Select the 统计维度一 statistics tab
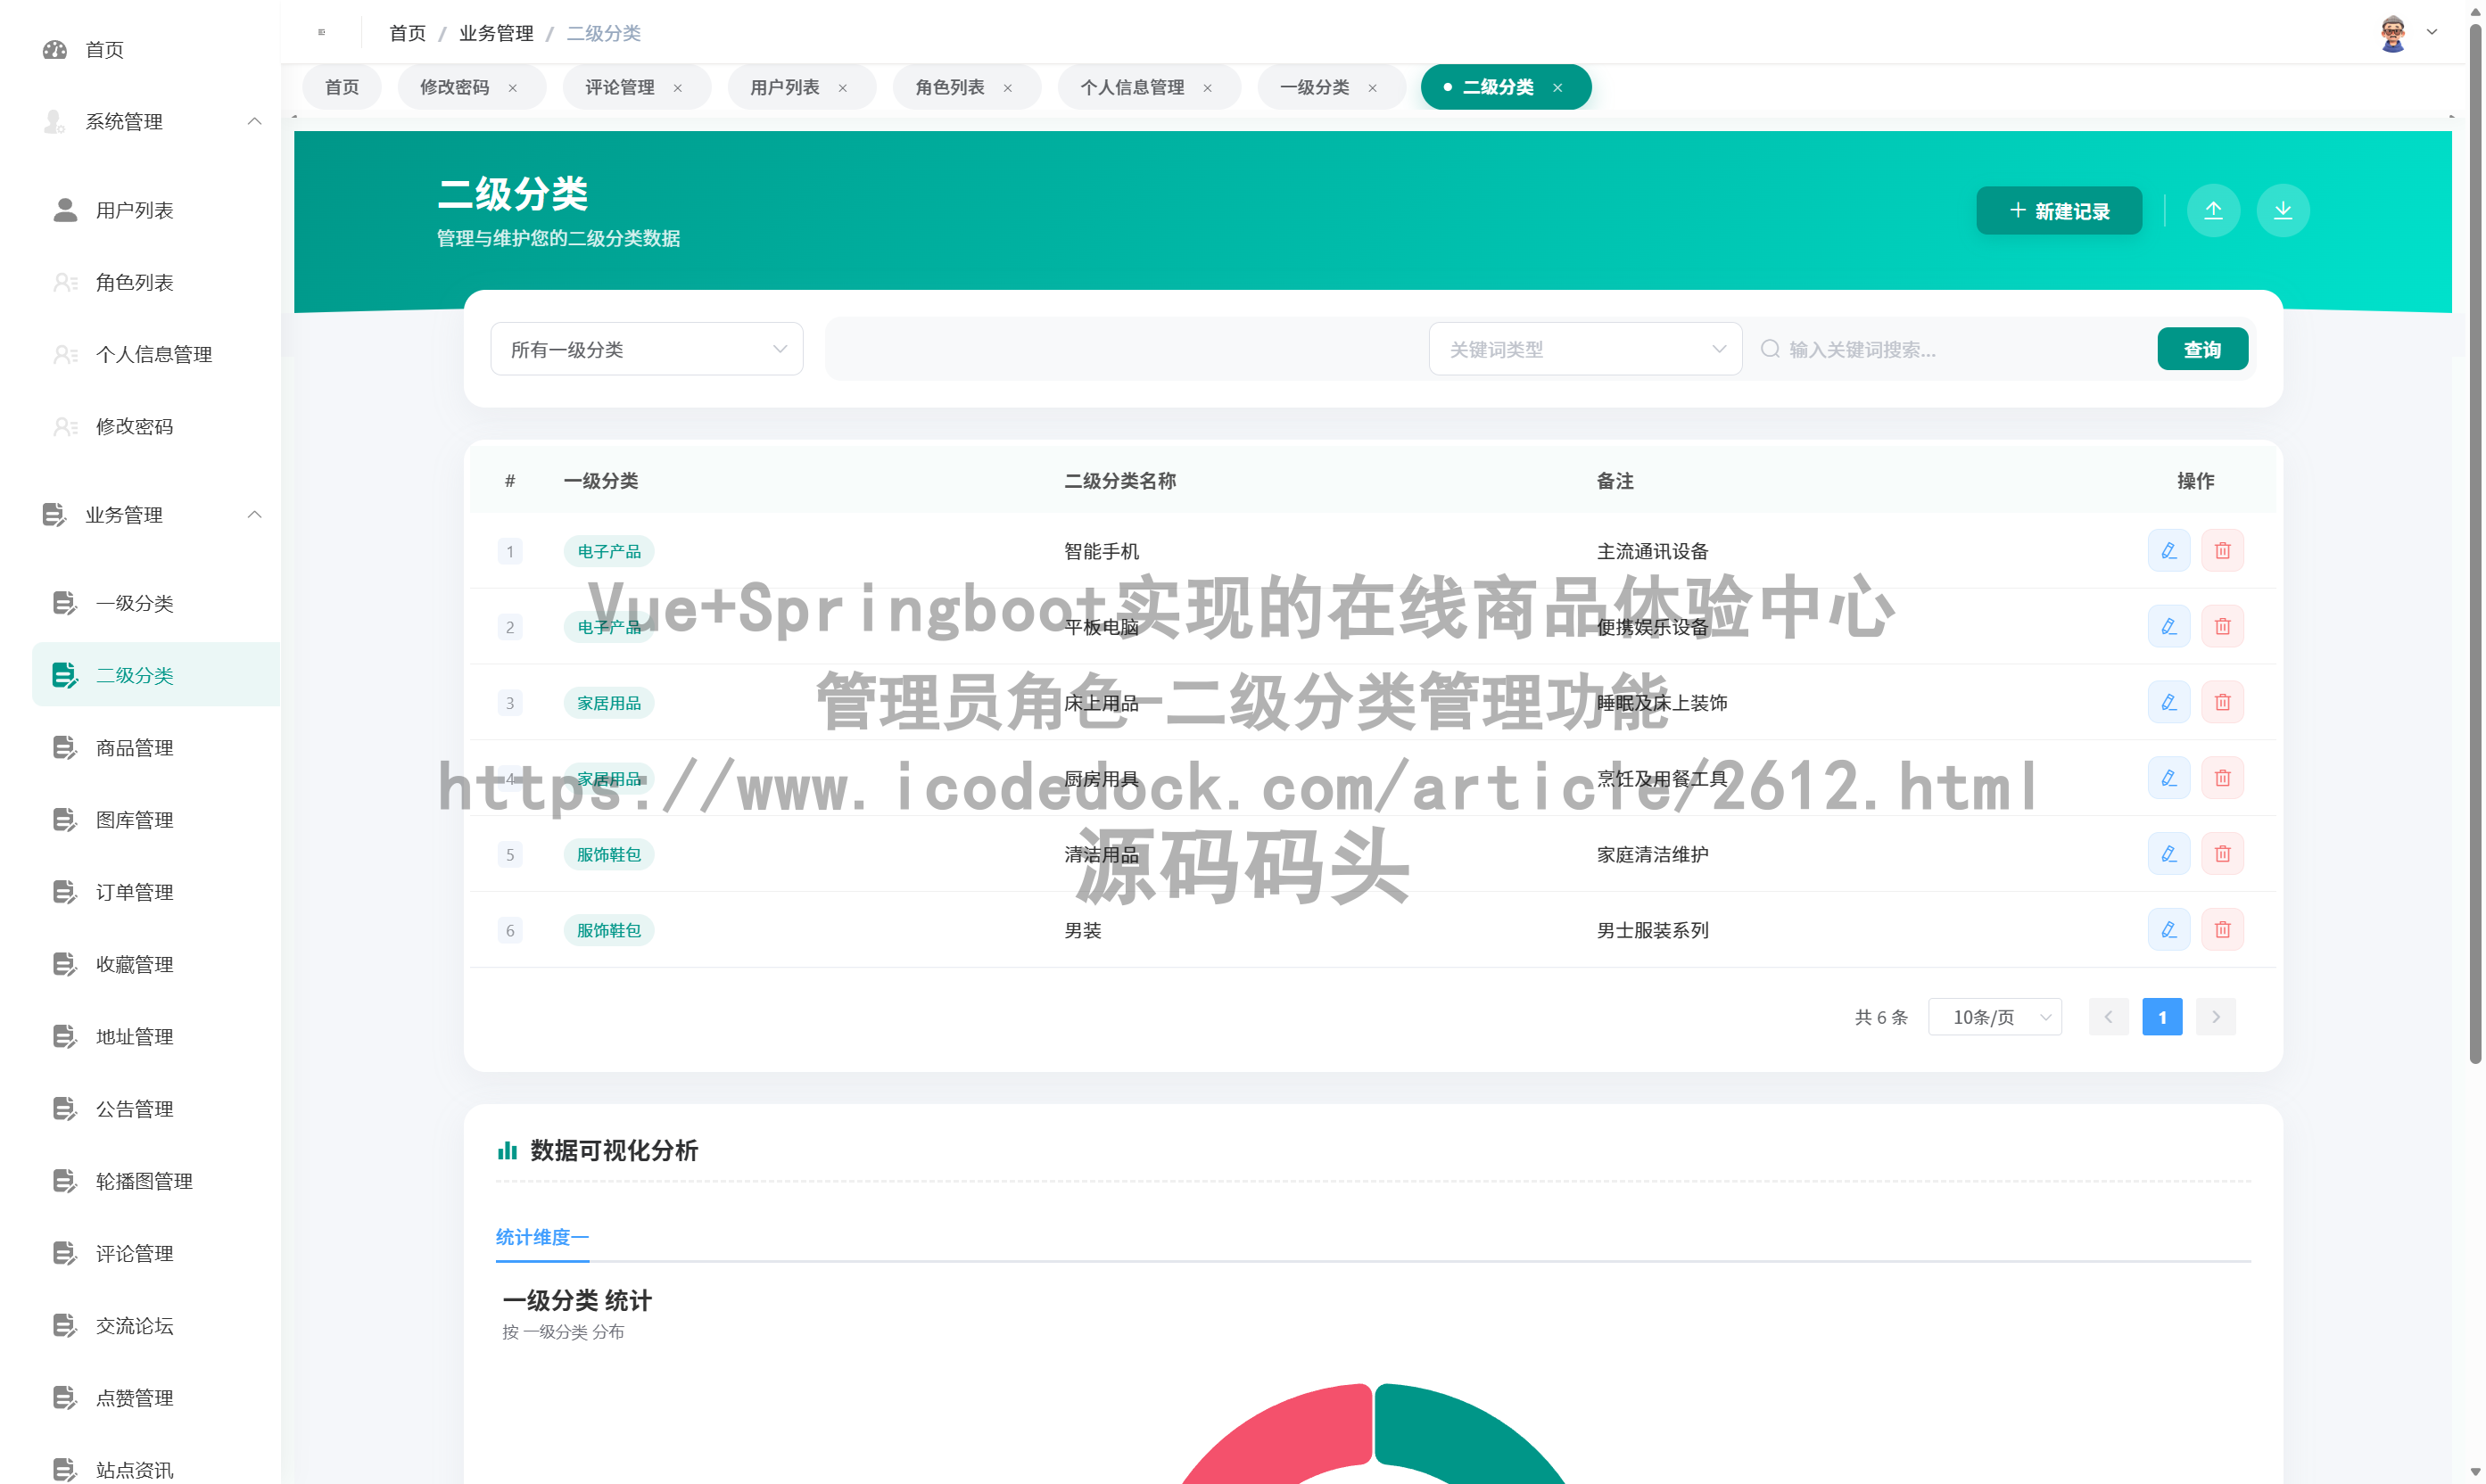The image size is (2486, 1484). point(541,1237)
